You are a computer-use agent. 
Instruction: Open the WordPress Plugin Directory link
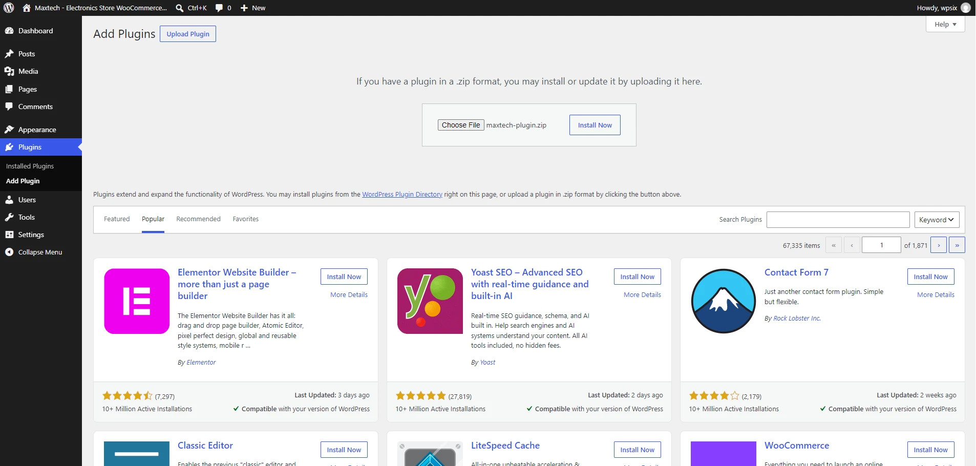coord(402,195)
